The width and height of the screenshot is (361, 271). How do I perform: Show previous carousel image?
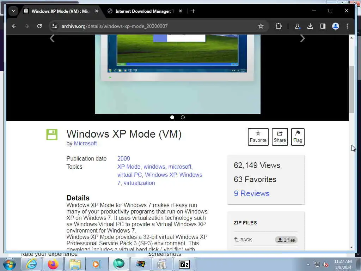[52, 38]
